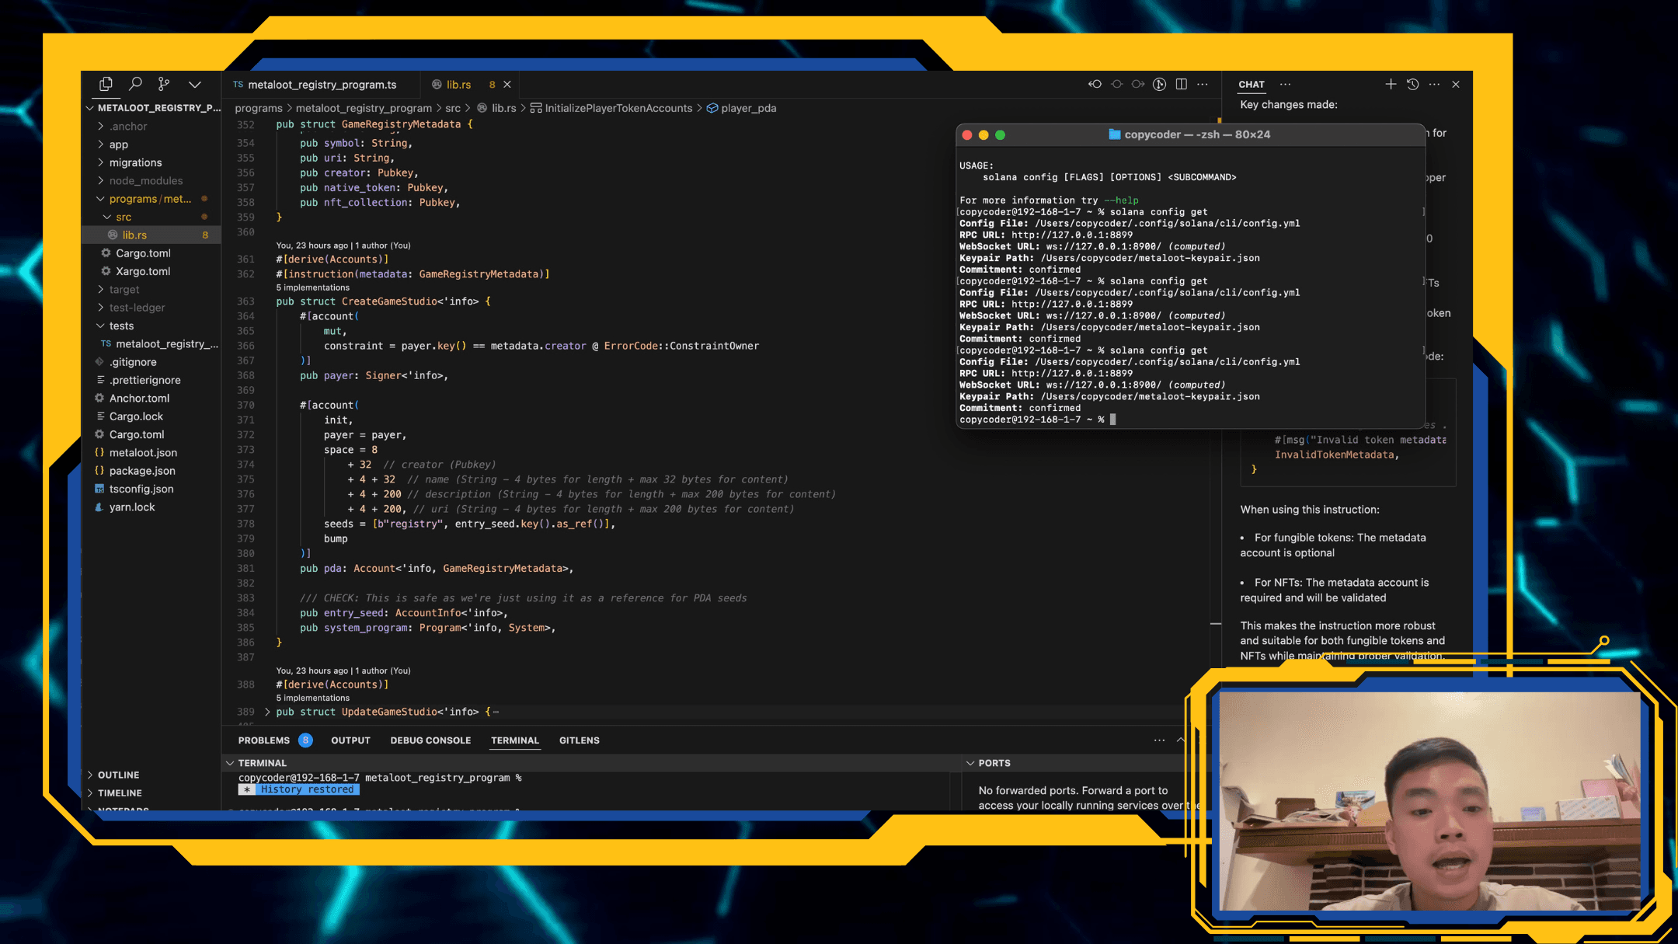This screenshot has height=944, width=1678.
Task: Open the Explorer view icon
Action: (106, 84)
